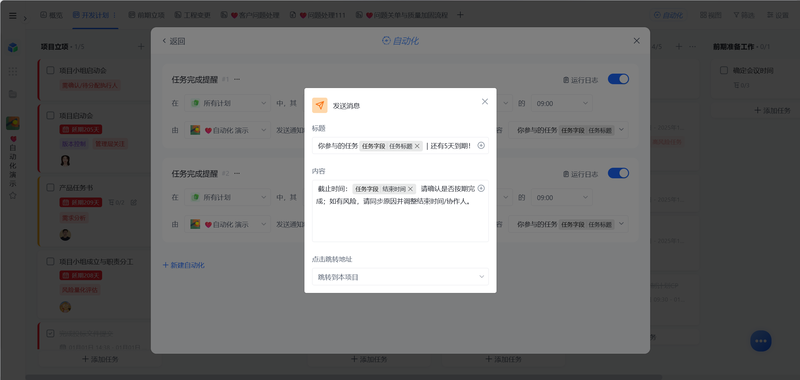Switch to the 概览 tab
This screenshot has height=380, width=800.
point(52,15)
